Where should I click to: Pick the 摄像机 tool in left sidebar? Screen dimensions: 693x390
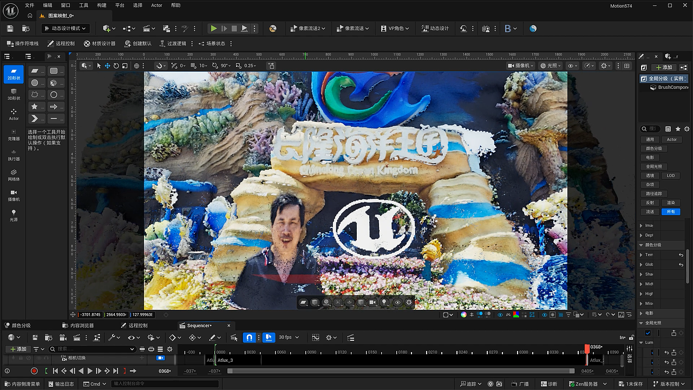14,195
